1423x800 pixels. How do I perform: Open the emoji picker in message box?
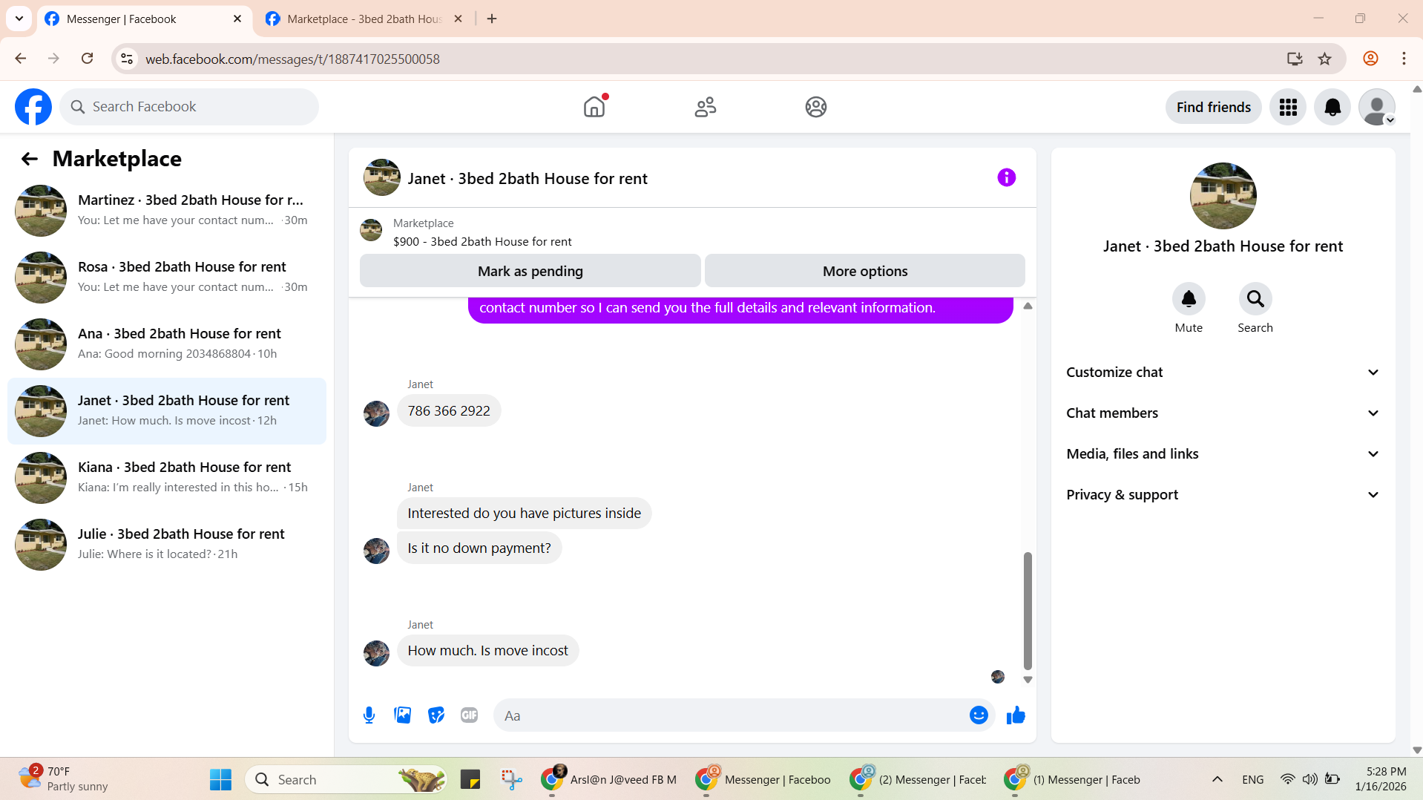(979, 715)
